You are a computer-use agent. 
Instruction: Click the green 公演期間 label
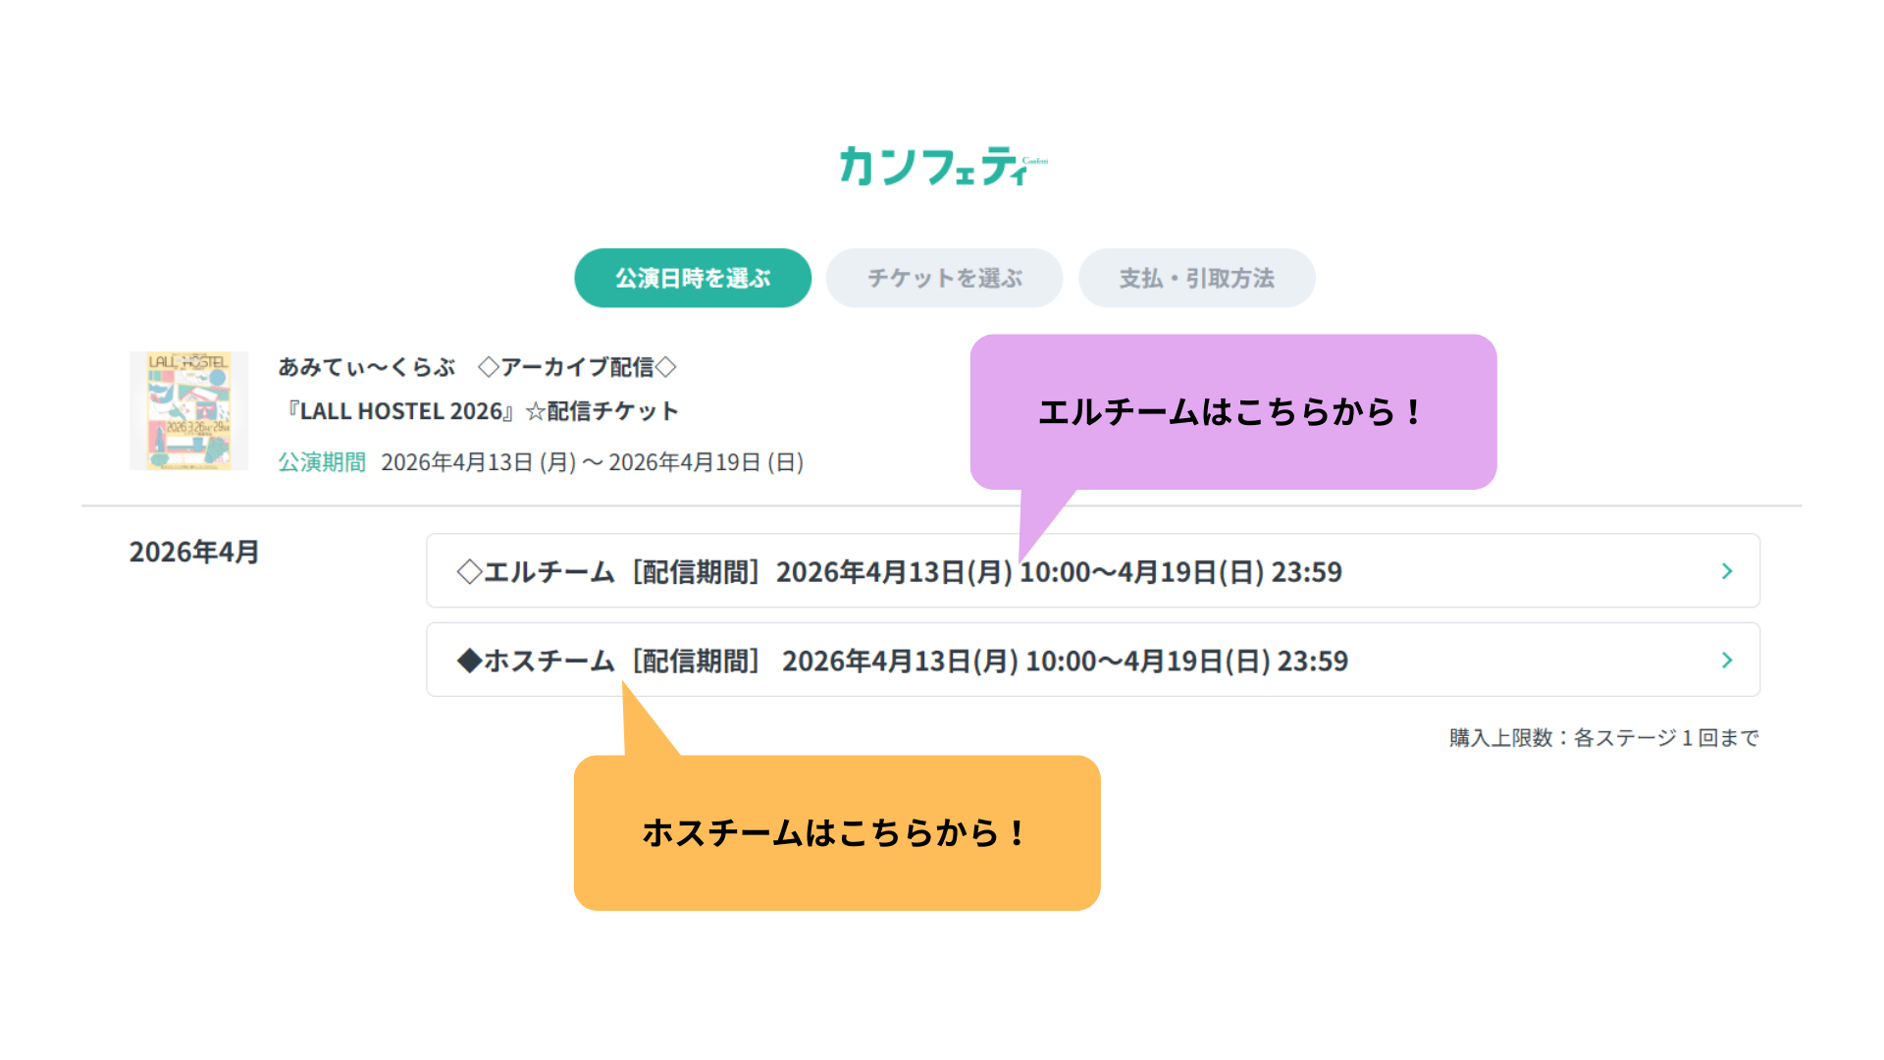tap(321, 462)
